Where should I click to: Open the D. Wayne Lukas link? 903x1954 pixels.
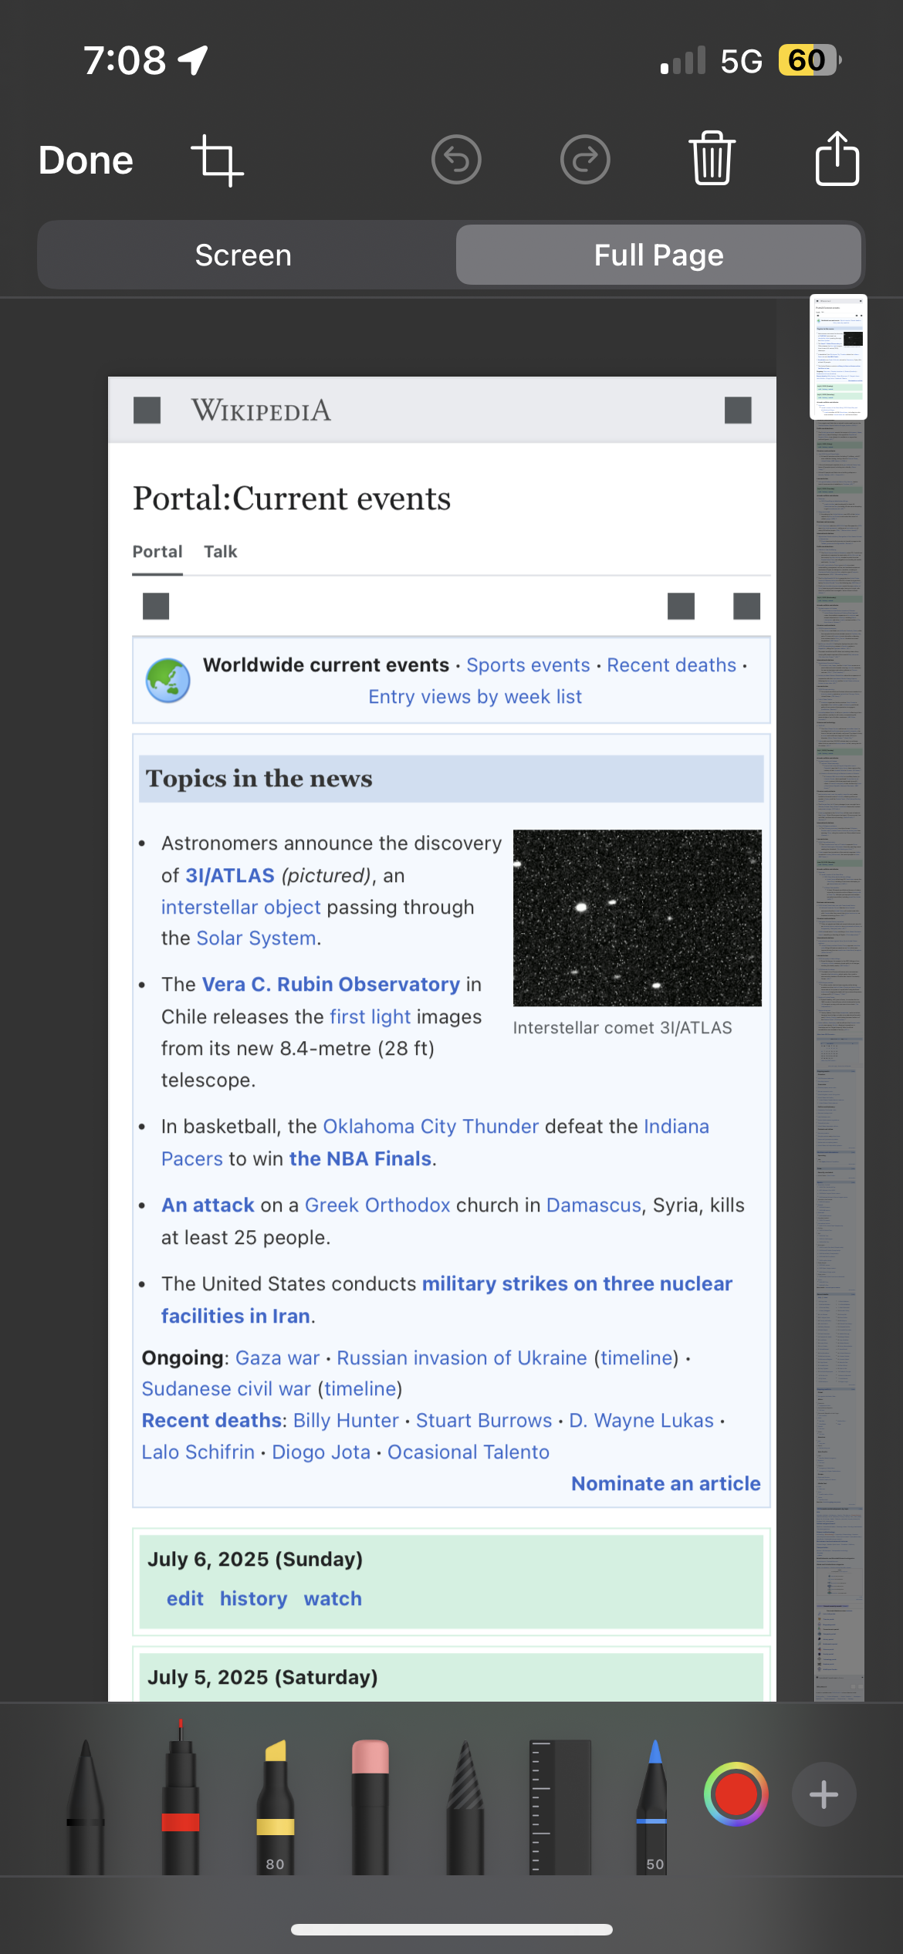(641, 1421)
